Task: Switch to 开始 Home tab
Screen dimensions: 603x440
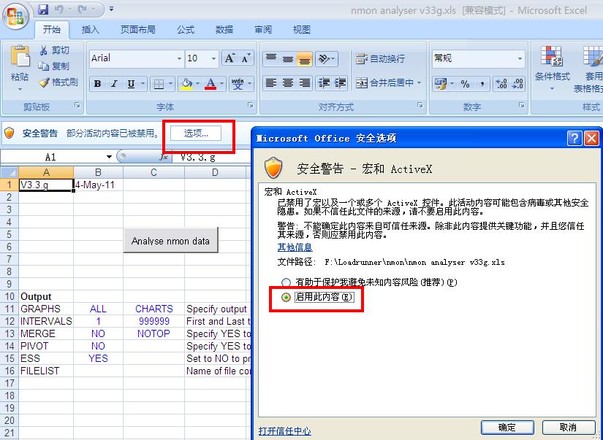Action: [52, 30]
